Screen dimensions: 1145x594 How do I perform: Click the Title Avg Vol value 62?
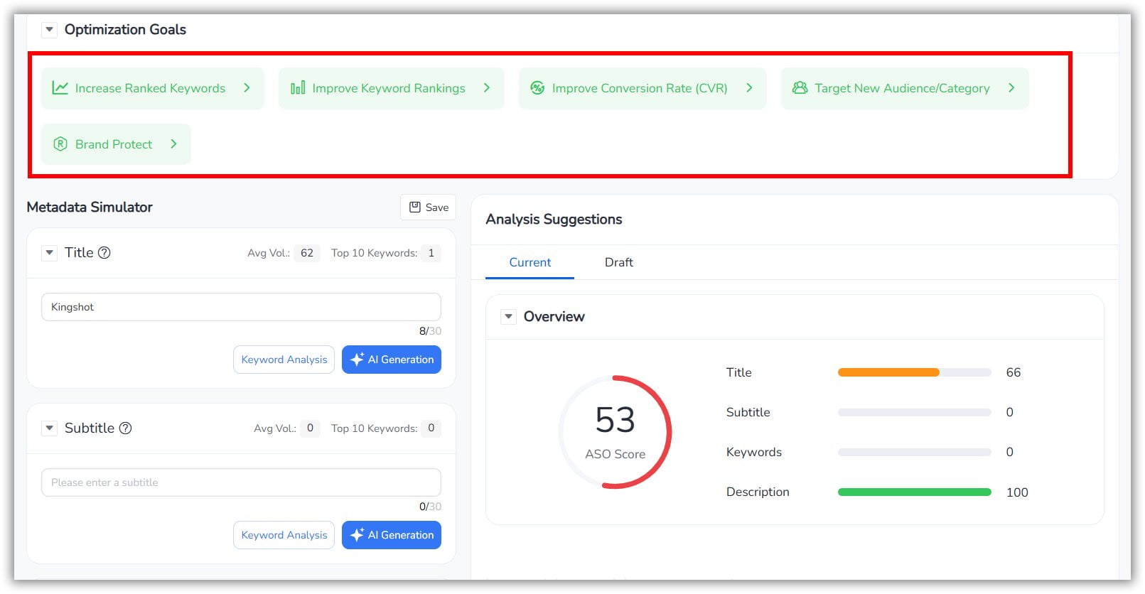(x=307, y=253)
